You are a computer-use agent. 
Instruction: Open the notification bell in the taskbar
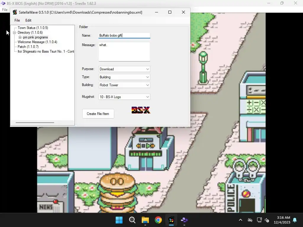tap(295, 220)
